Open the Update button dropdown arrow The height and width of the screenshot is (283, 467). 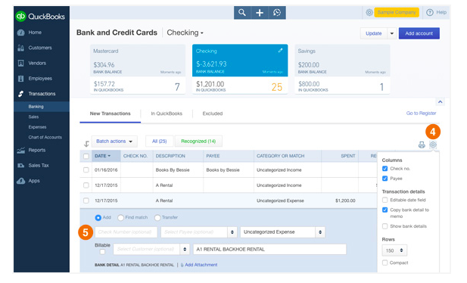[391, 33]
